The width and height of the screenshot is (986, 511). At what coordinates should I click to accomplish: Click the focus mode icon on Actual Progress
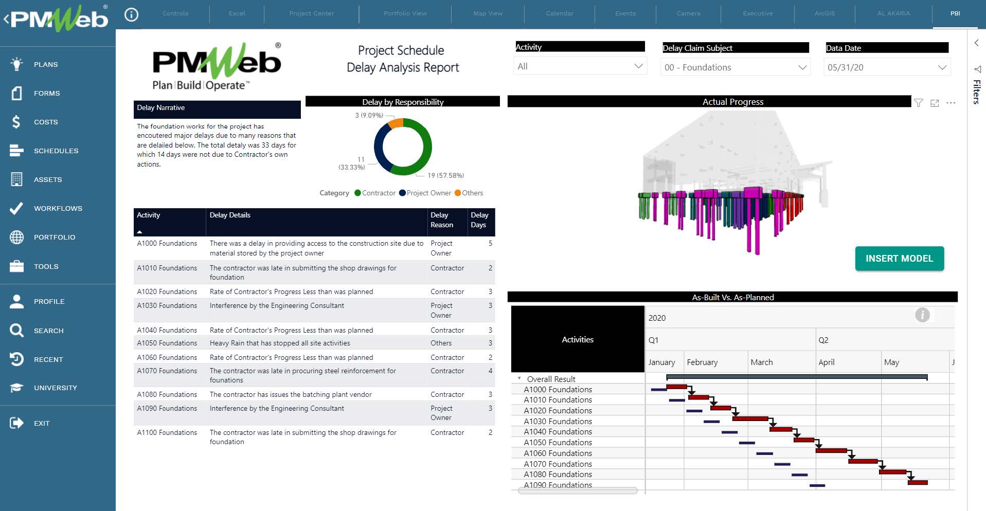click(x=935, y=103)
